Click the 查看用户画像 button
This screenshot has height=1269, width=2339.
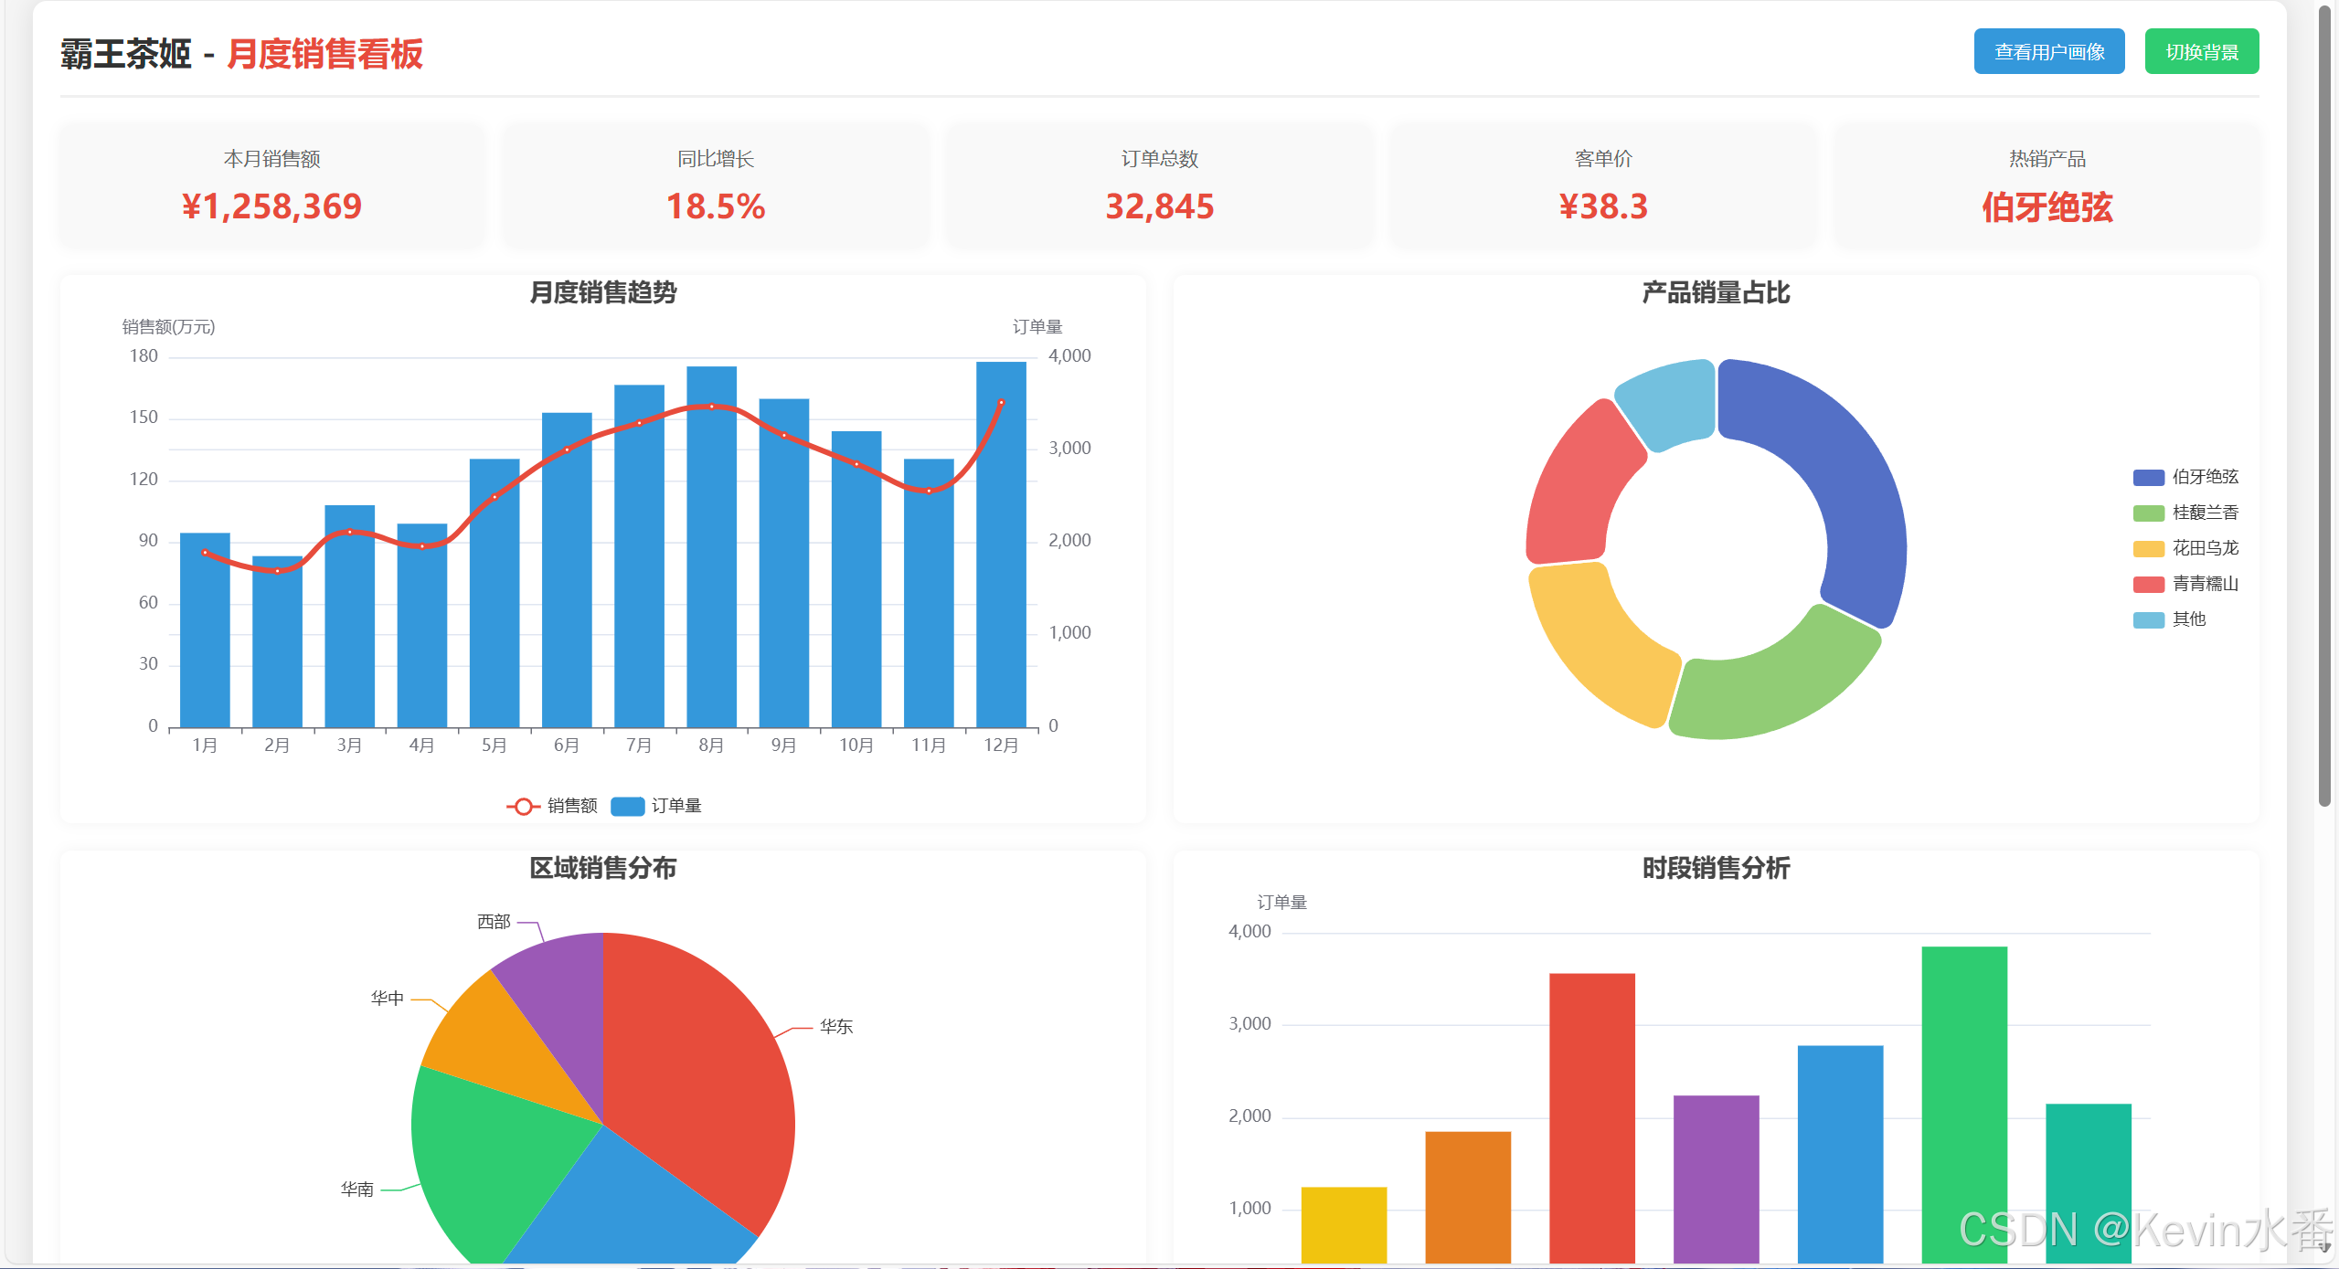coord(2048,52)
